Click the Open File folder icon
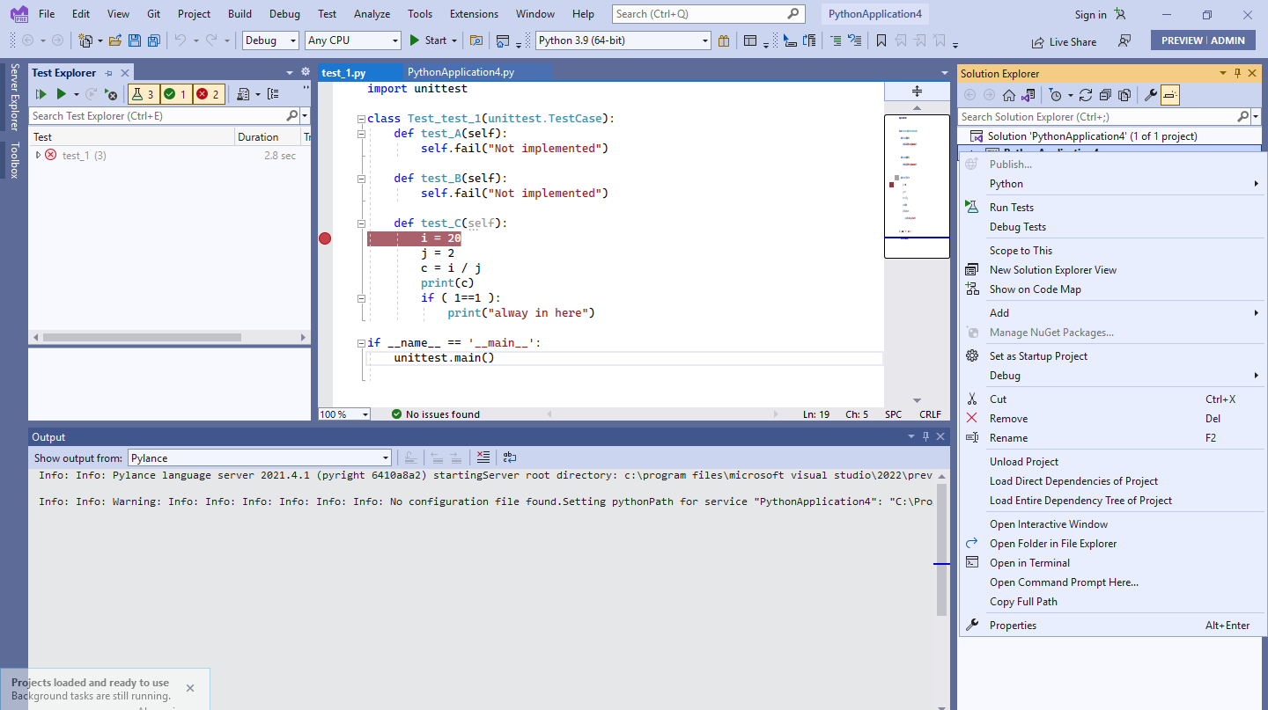Image resolution: width=1268 pixels, height=710 pixels. pyautogui.click(x=115, y=40)
